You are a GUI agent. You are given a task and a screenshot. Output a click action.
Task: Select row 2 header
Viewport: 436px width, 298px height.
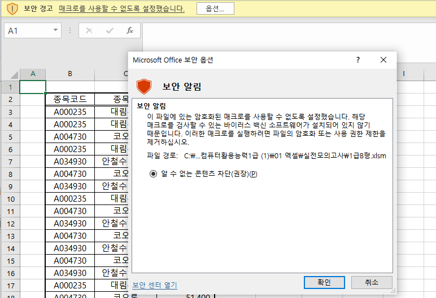tap(10, 100)
